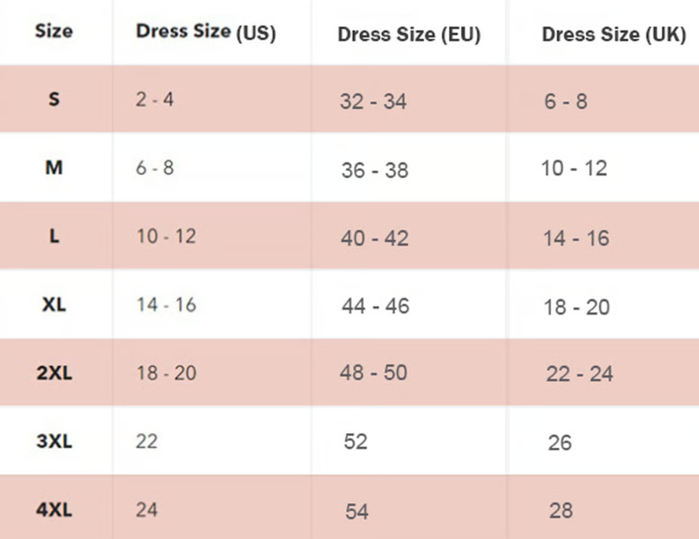The image size is (699, 539).
Task: Click UK dress size 14 - 16 cell
Action: coord(576,238)
